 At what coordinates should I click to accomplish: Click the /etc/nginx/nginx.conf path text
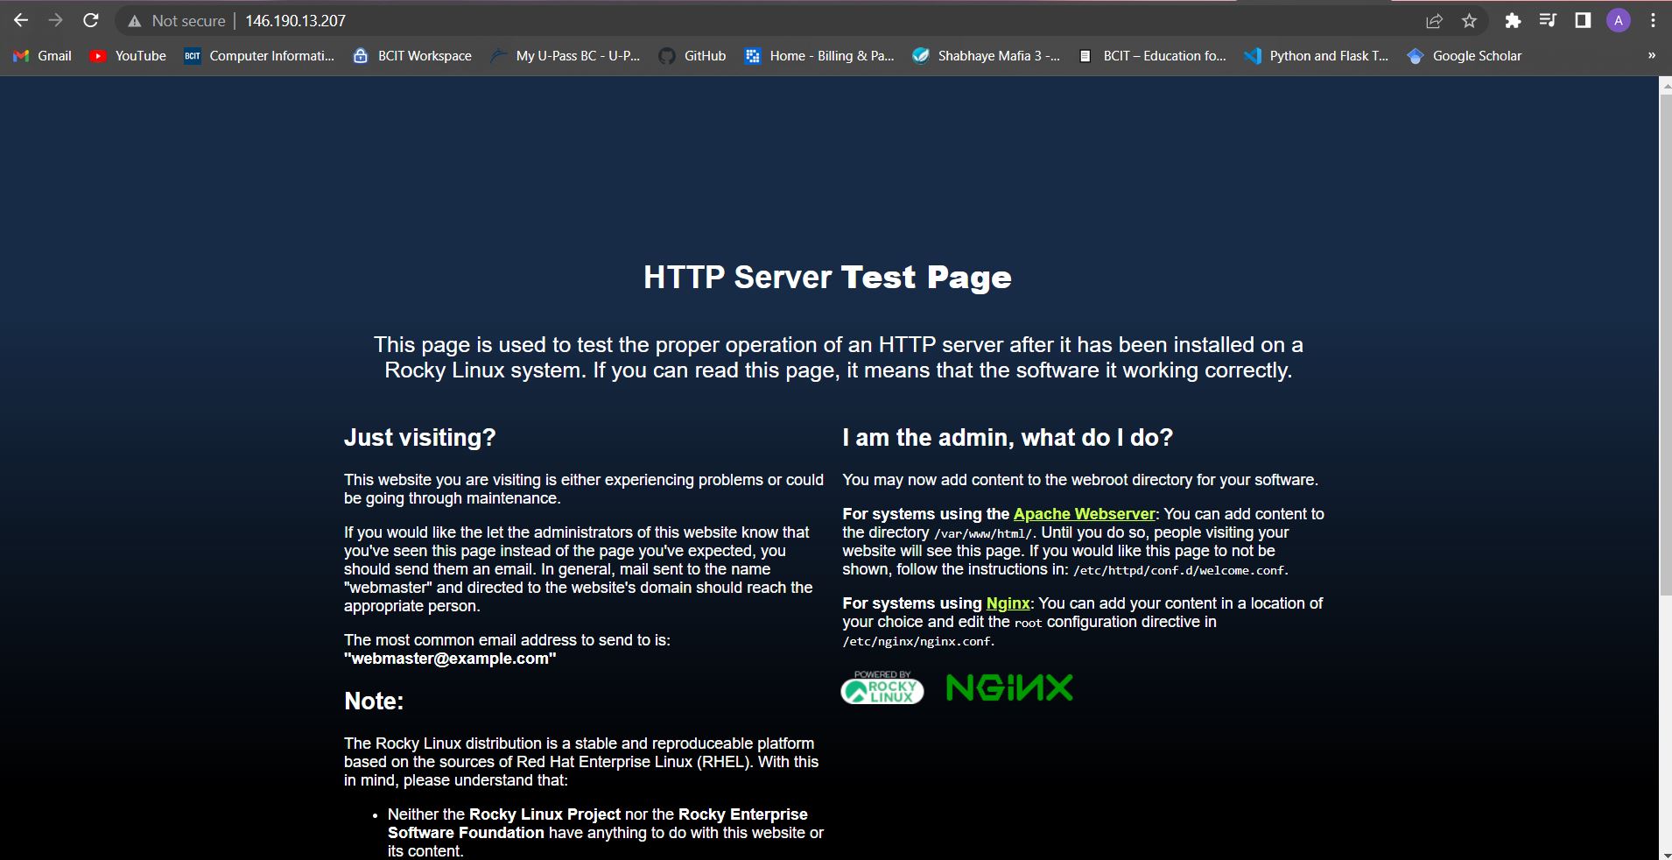918,641
